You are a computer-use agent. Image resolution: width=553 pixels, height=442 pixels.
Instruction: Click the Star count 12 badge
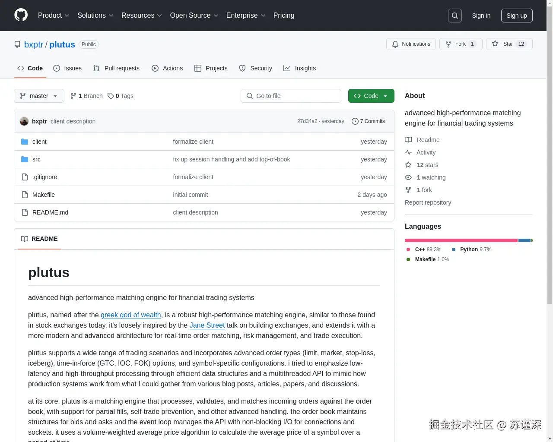pyautogui.click(x=521, y=44)
